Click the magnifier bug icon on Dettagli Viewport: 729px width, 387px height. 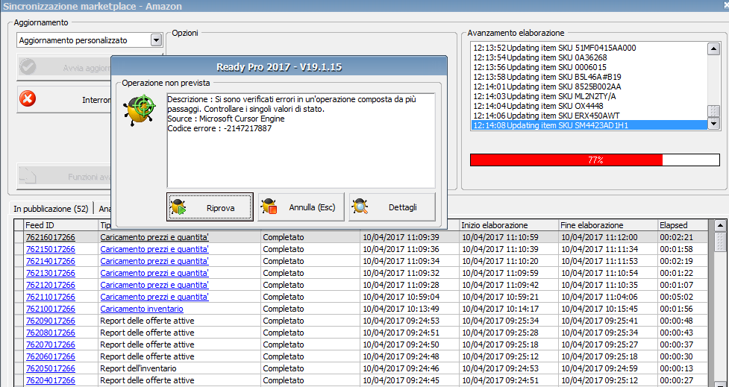[361, 207]
